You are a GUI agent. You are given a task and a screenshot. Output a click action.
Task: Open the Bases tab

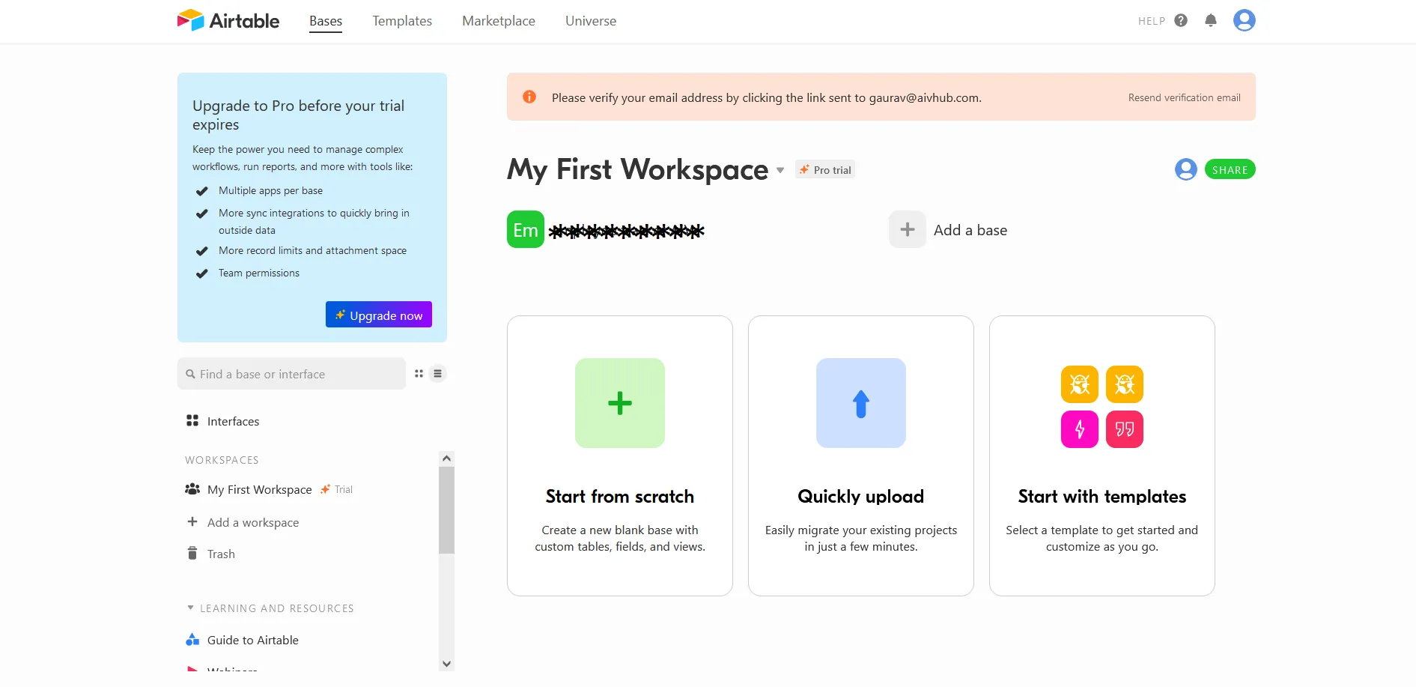point(326,21)
